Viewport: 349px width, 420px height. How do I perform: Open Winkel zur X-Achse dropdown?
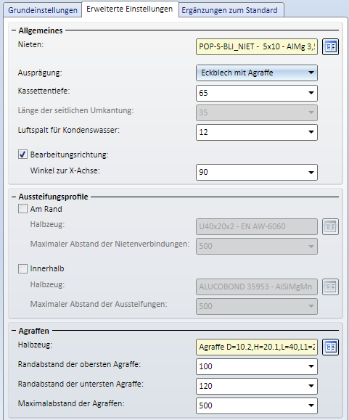point(311,172)
